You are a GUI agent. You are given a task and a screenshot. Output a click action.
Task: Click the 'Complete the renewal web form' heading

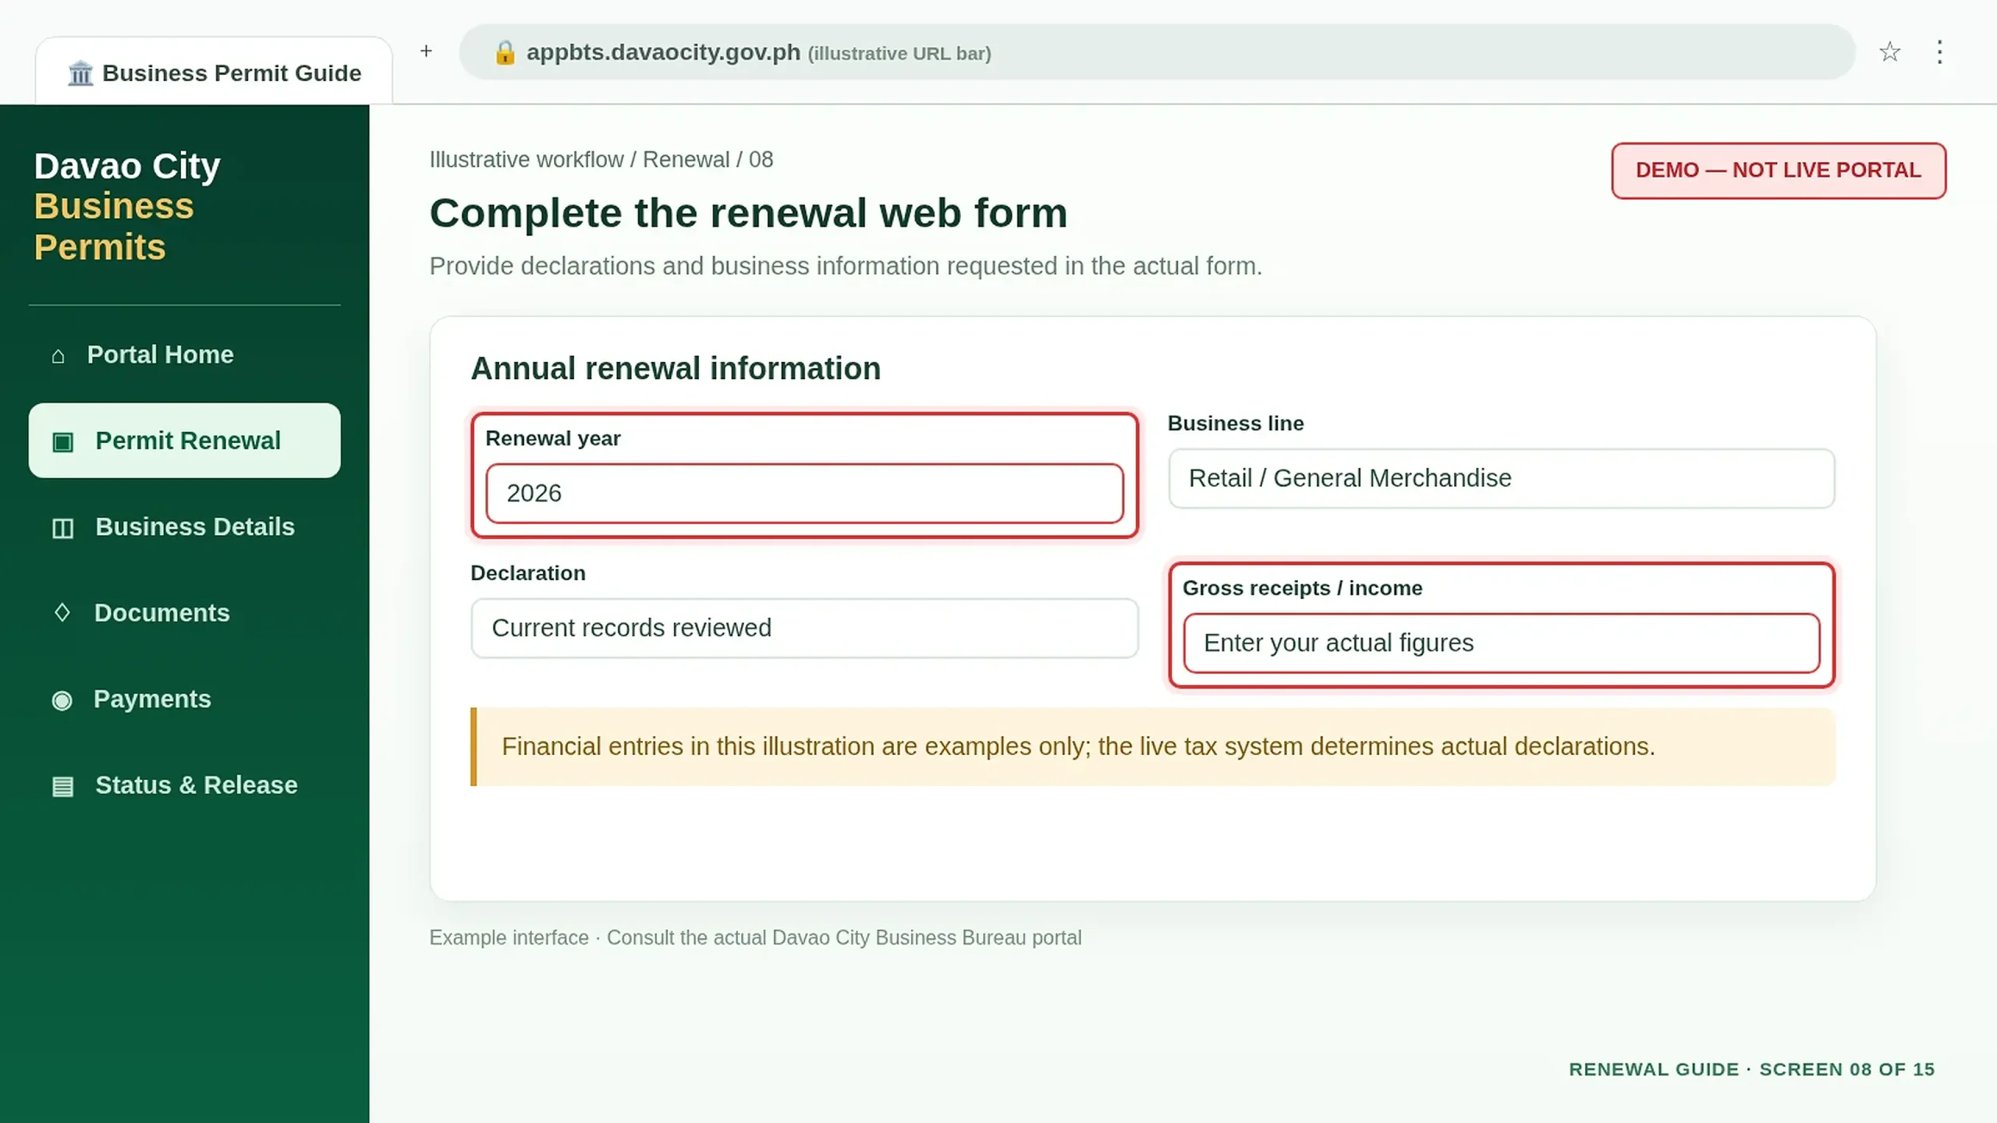click(x=748, y=214)
